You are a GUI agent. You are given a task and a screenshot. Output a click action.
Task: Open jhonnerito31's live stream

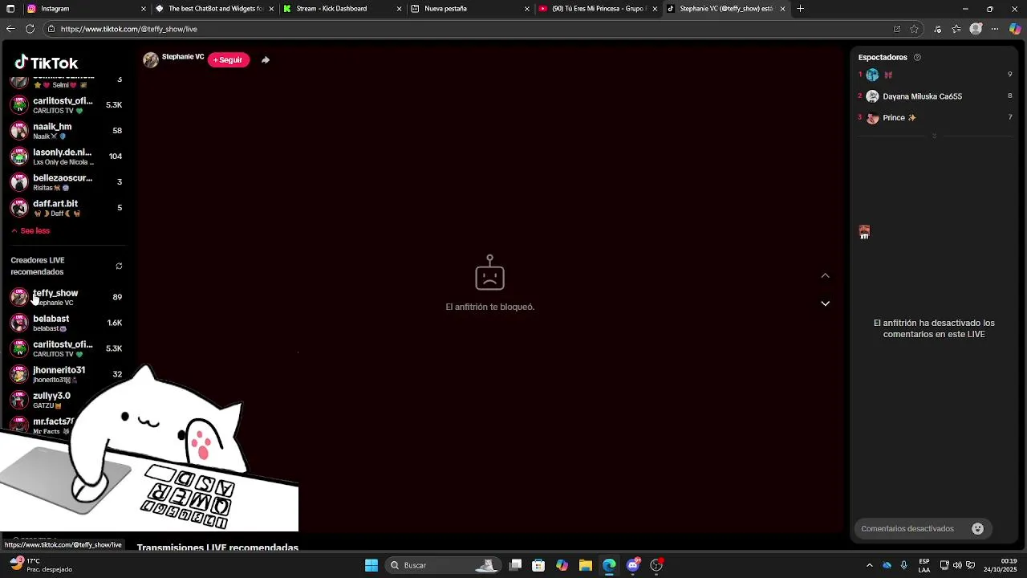tap(66, 374)
